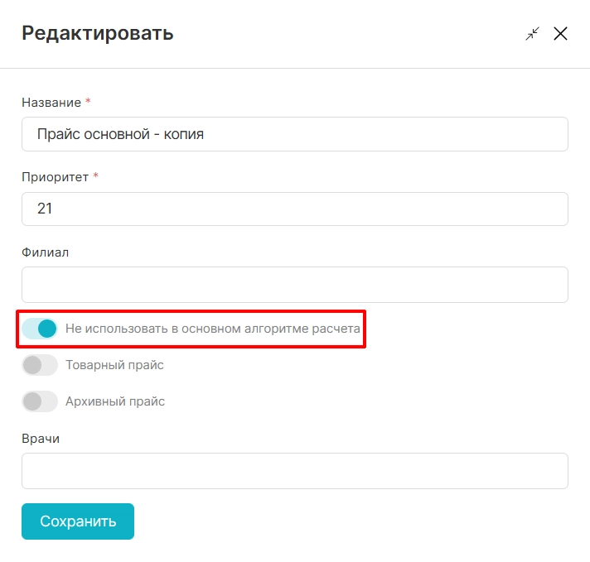Focus the Приоритет field containing 21
The image size is (590, 562).
pyautogui.click(x=294, y=209)
